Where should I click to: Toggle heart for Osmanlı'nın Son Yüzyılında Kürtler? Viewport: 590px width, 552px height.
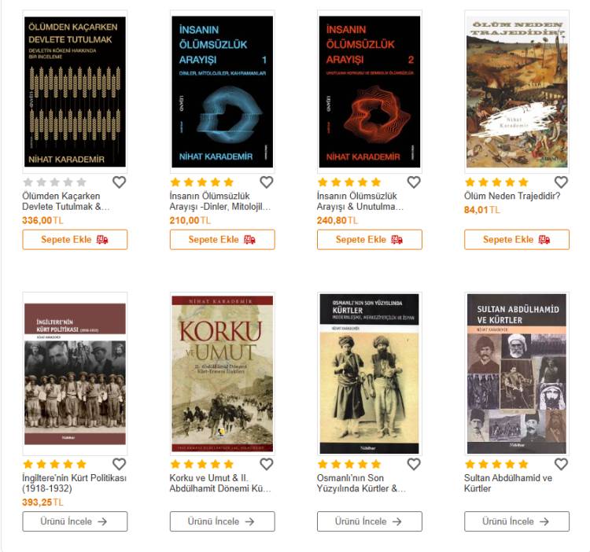pyautogui.click(x=414, y=465)
